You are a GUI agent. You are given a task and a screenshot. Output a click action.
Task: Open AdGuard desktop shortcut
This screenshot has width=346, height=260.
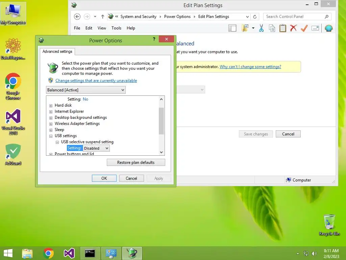click(13, 154)
